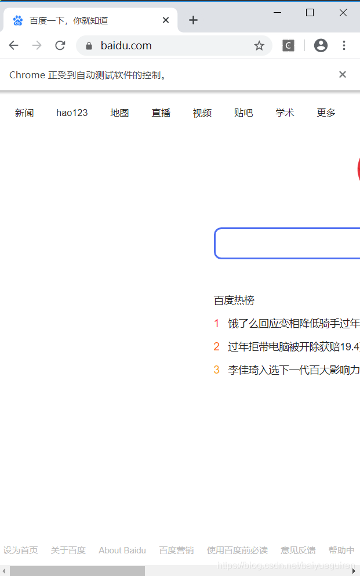Open hot item 饿了么回应变相降低骑手
This screenshot has width=360, height=576.
click(x=293, y=324)
